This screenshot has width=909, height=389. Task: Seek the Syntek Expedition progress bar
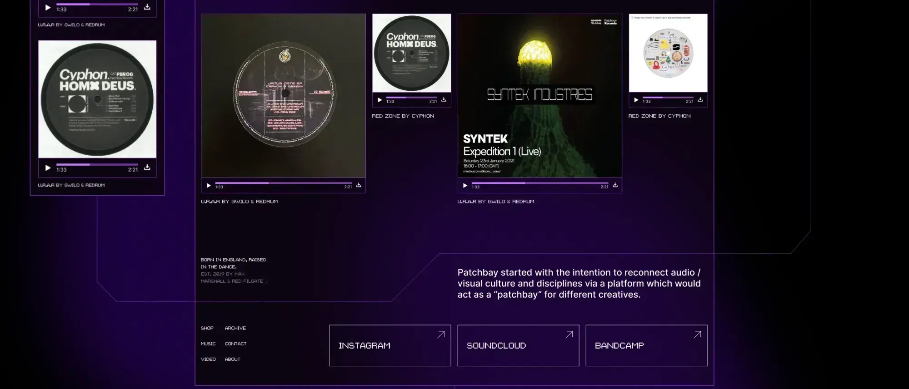[540, 183]
